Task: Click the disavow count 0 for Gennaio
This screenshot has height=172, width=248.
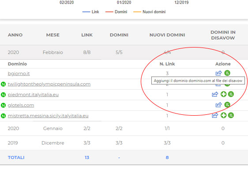Action: coord(223,128)
